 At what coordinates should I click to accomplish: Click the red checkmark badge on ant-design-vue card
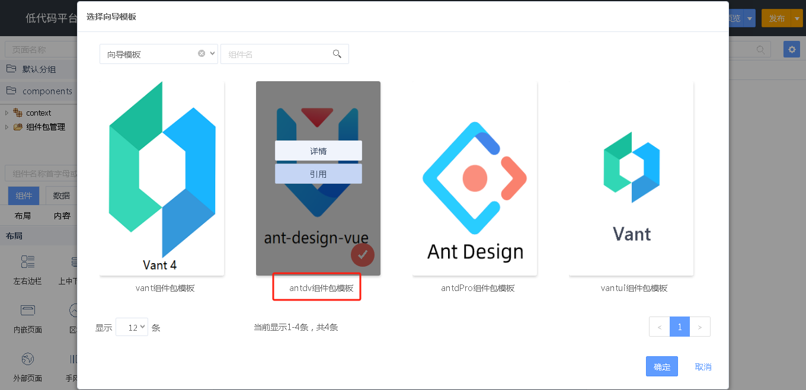(363, 255)
